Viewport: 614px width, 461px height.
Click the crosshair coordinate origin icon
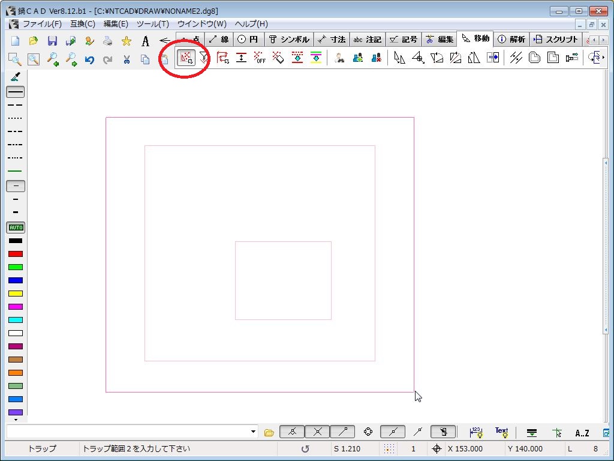pyautogui.click(x=437, y=449)
